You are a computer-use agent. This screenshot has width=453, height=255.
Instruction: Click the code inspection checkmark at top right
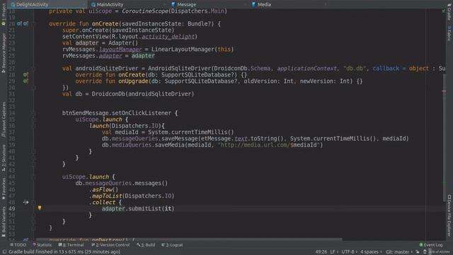coord(444,11)
